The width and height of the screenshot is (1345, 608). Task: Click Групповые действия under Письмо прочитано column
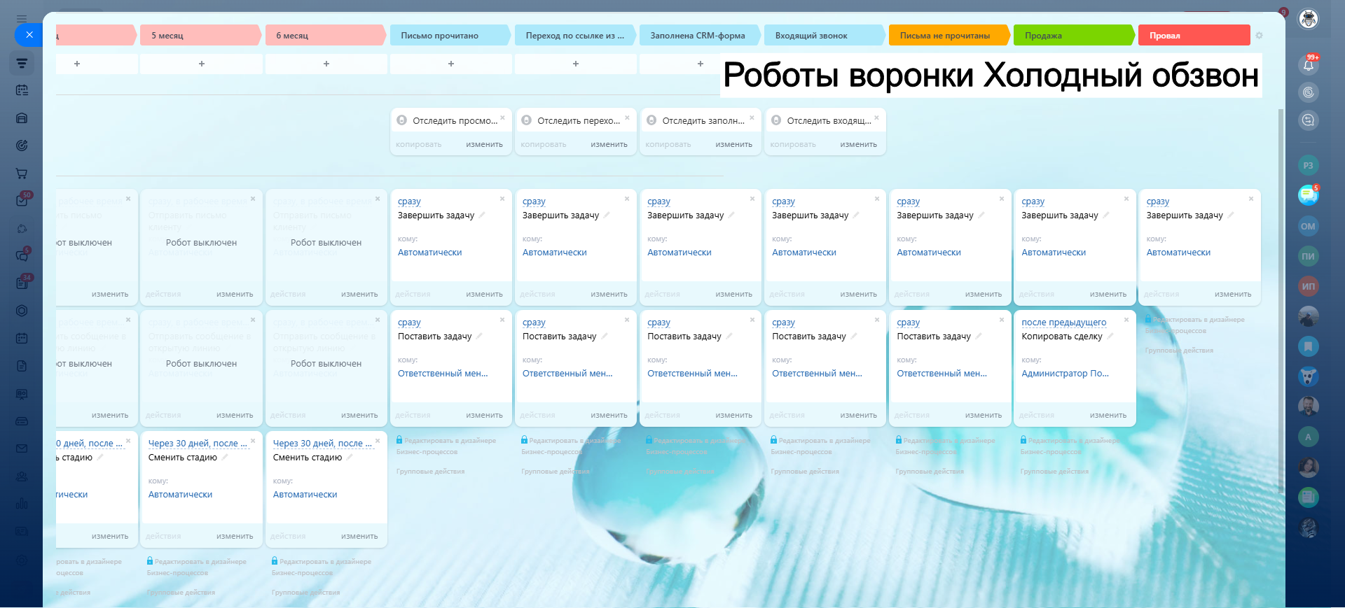[430, 472]
